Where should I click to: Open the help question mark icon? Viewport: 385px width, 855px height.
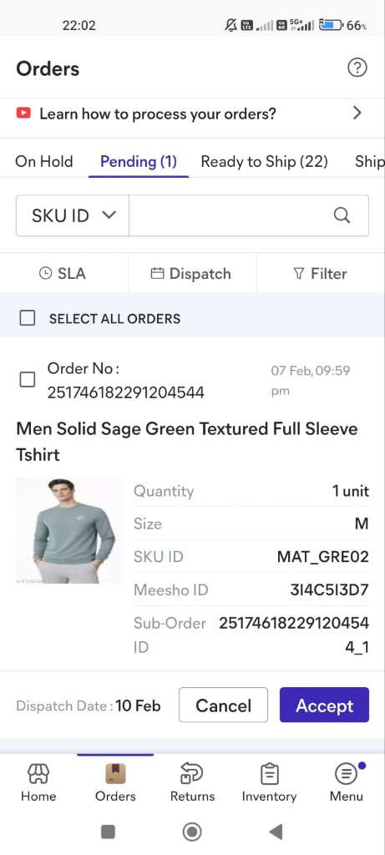pyautogui.click(x=357, y=68)
